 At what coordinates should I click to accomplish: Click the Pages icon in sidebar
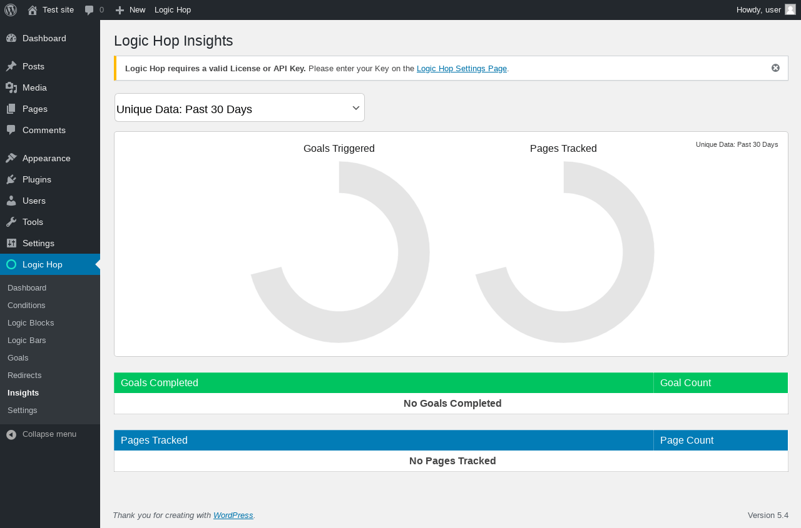11,109
